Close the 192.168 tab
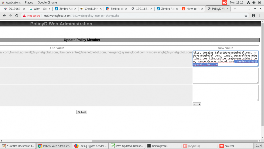The height and width of the screenshot is (149, 264). tap(151, 9)
